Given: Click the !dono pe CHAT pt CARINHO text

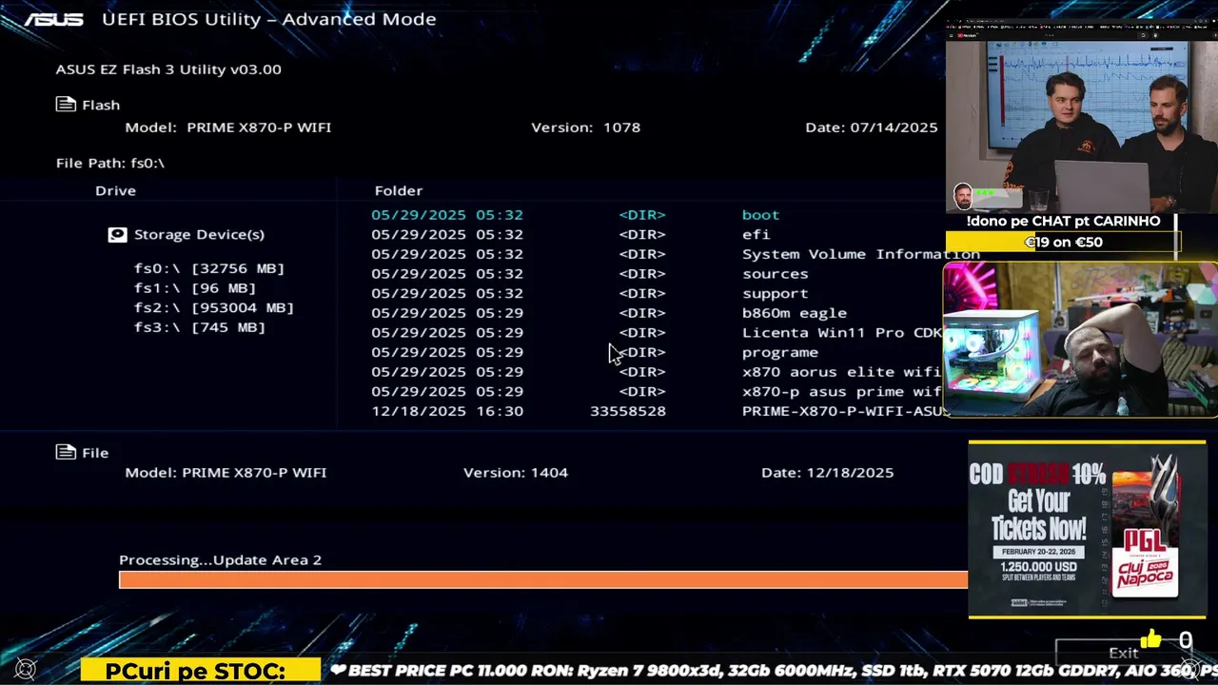Looking at the screenshot, I should [x=1064, y=221].
